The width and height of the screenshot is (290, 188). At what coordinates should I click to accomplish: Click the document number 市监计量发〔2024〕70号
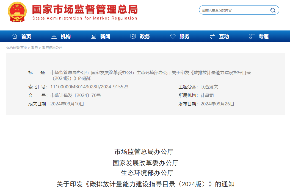(76, 95)
